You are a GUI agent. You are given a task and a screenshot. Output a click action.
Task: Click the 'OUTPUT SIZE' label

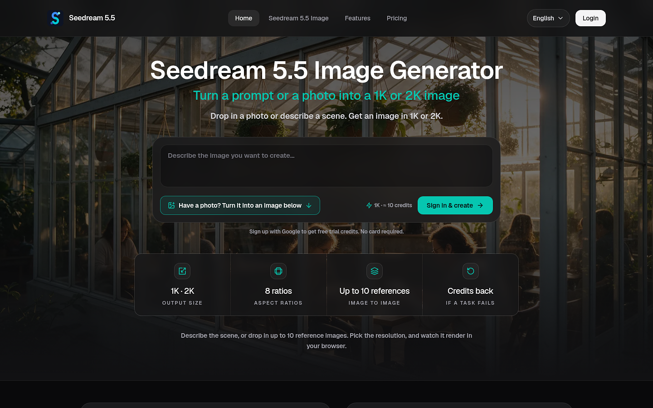(x=182, y=303)
